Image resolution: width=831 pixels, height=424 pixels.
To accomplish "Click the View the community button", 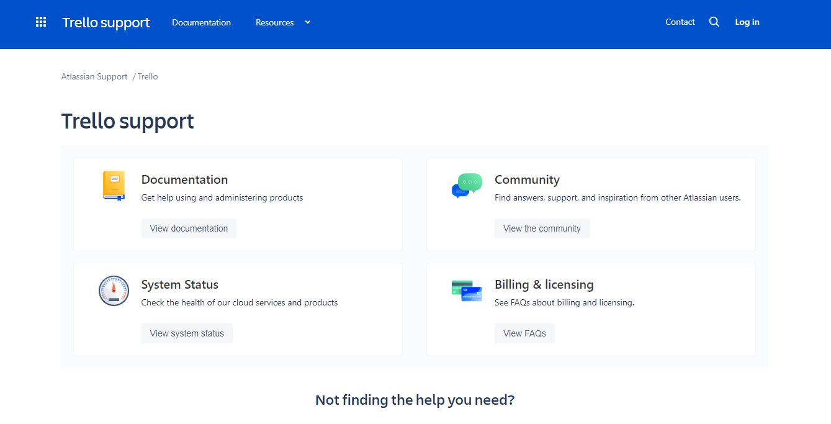I will (x=542, y=228).
